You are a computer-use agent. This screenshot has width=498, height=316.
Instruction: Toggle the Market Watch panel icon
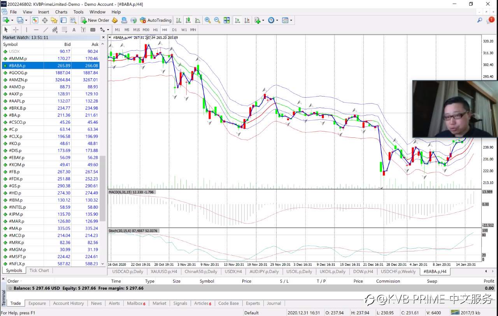coord(35,20)
